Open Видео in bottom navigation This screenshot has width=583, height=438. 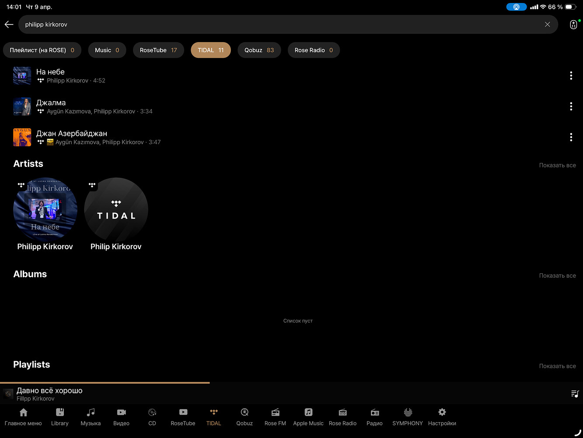(121, 417)
